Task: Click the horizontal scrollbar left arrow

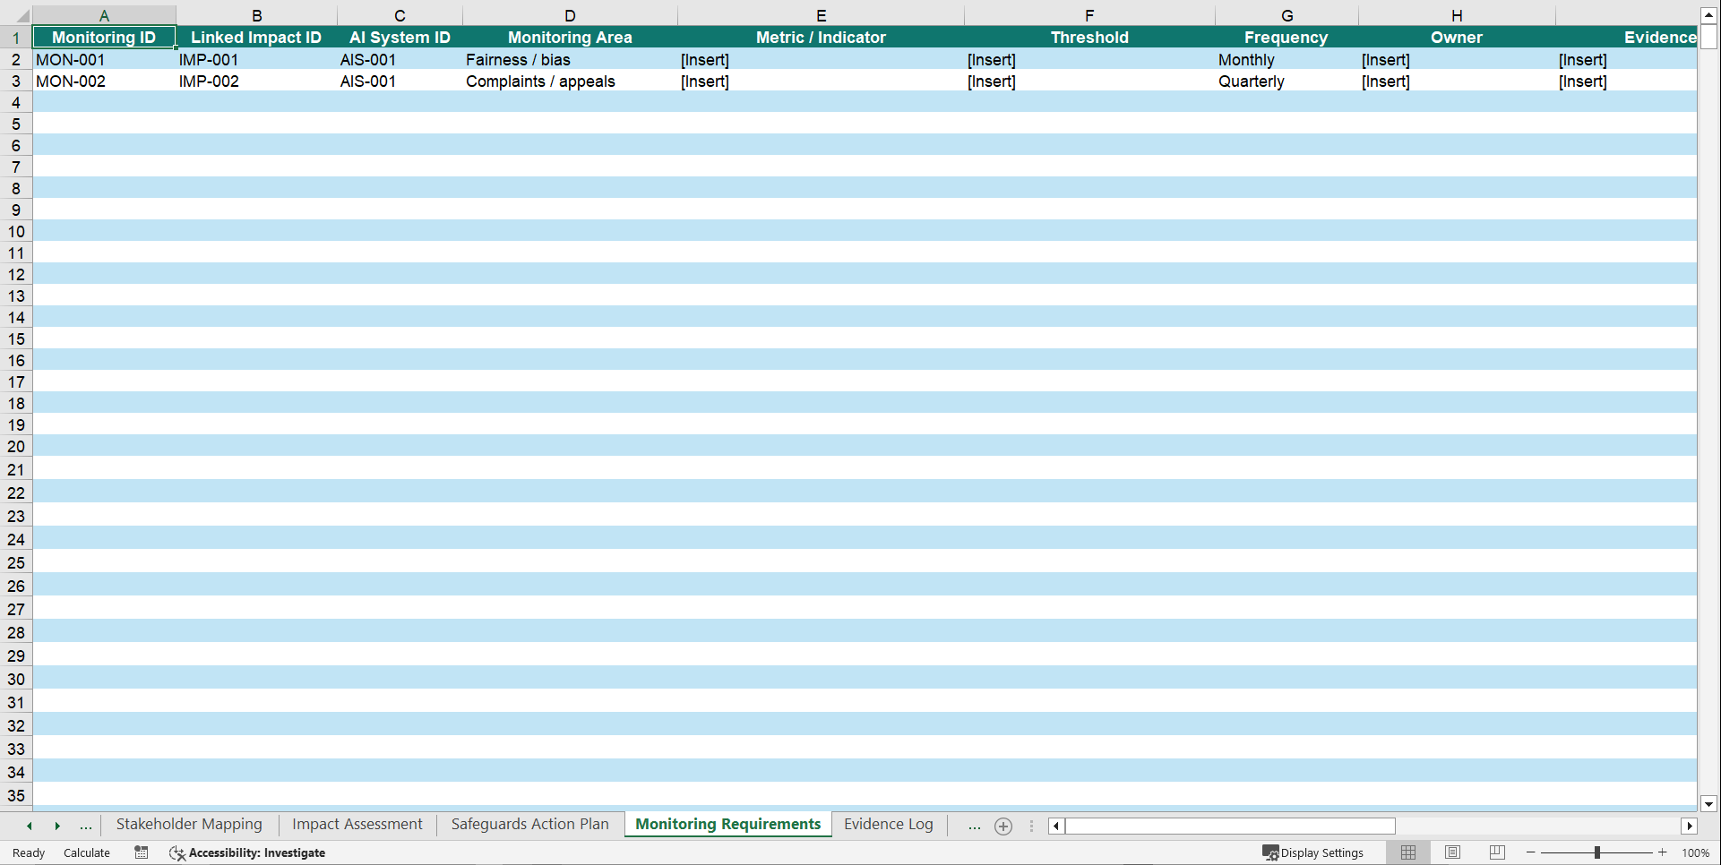Action: tap(1056, 826)
